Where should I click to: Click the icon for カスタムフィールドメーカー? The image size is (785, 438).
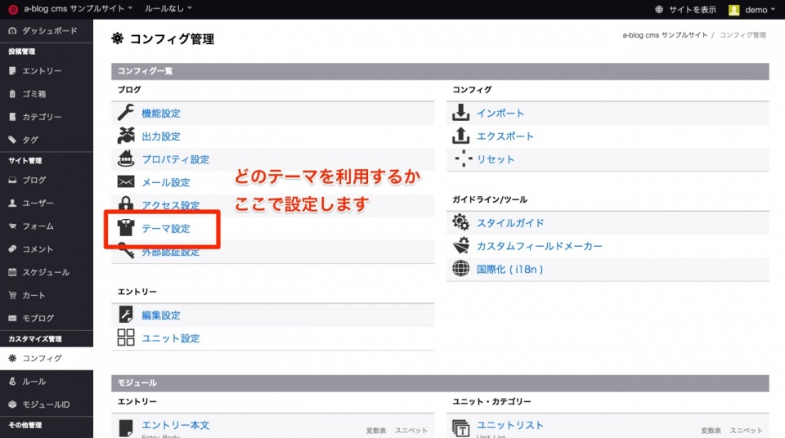tap(460, 245)
